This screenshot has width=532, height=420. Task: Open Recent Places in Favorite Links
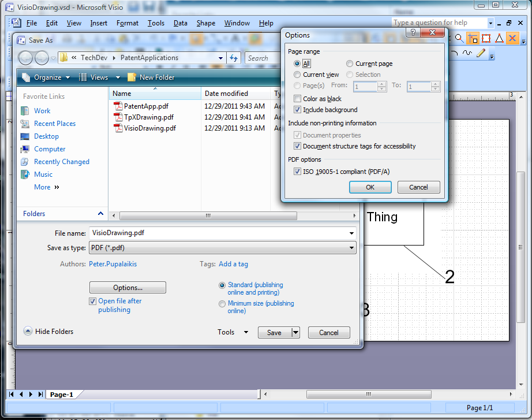[54, 124]
